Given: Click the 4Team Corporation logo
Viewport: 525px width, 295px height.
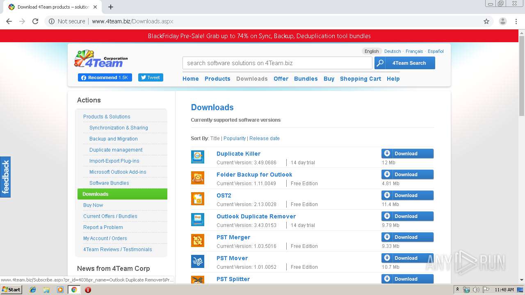Looking at the screenshot, I should pos(101,59).
